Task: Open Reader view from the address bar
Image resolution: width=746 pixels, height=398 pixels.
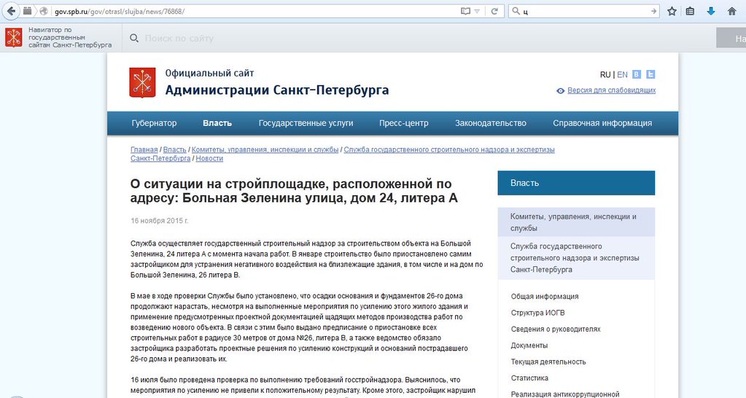Action: point(465,12)
